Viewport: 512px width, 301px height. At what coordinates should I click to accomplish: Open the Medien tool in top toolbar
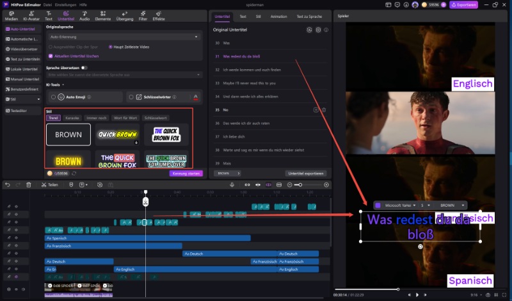tap(11, 15)
